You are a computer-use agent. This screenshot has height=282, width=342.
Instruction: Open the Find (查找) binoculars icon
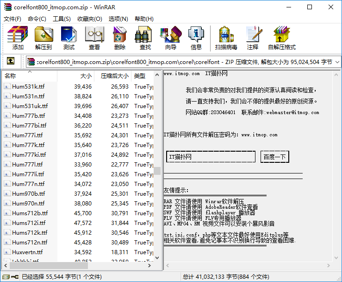point(143,34)
